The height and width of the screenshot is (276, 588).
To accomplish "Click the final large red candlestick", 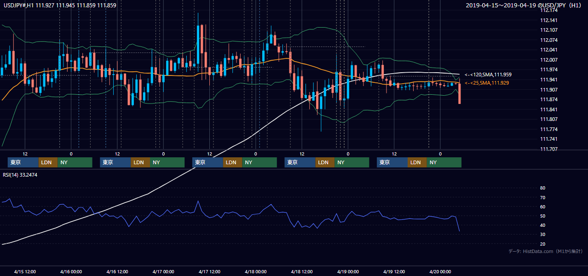I will pos(460,93).
